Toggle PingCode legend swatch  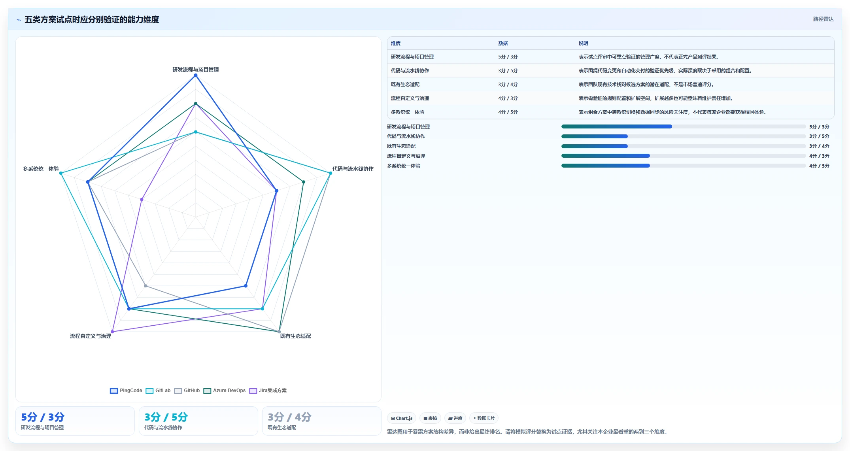[114, 391]
